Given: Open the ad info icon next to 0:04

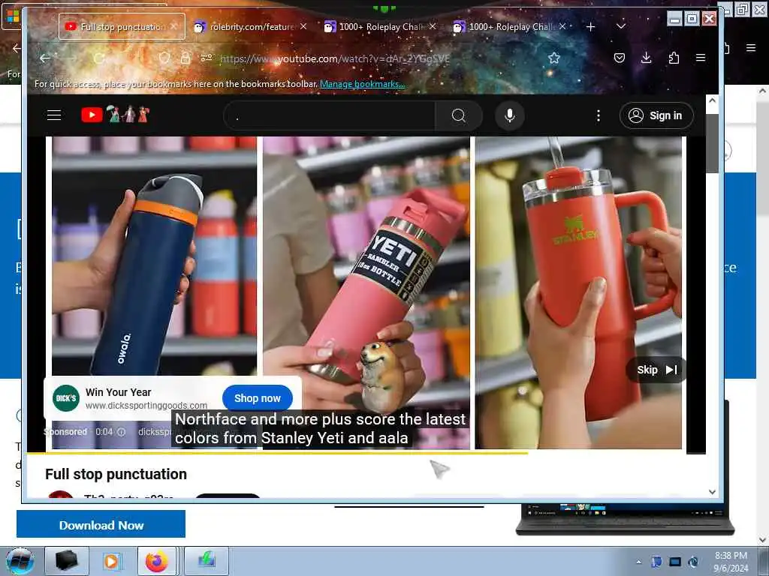Looking at the screenshot, I should pos(121,432).
